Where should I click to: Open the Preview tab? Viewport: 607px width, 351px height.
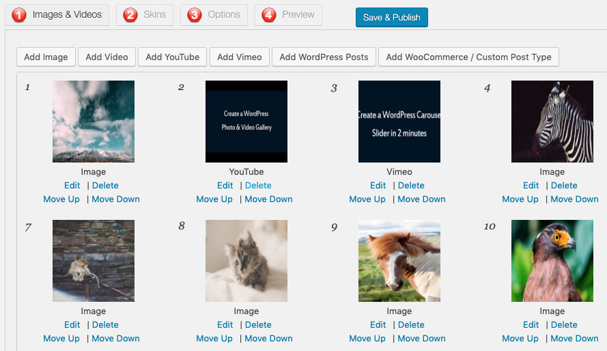(288, 15)
